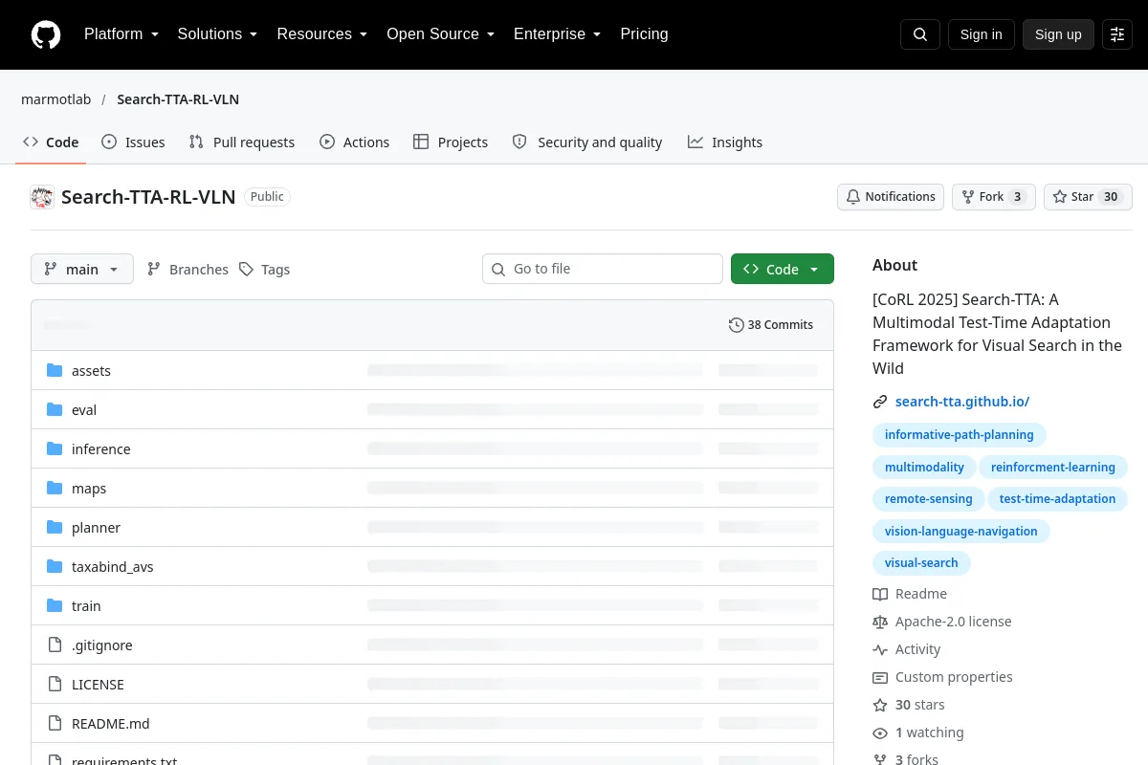The image size is (1148, 765).
Task: Open the main branch selector dropdown
Action: pos(82,270)
